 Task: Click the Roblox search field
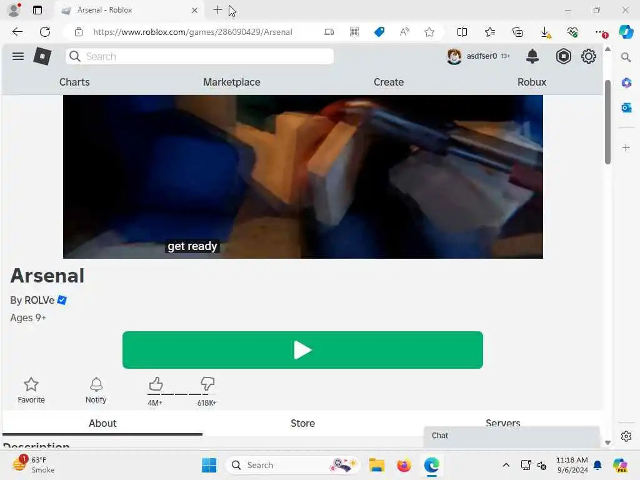199,56
